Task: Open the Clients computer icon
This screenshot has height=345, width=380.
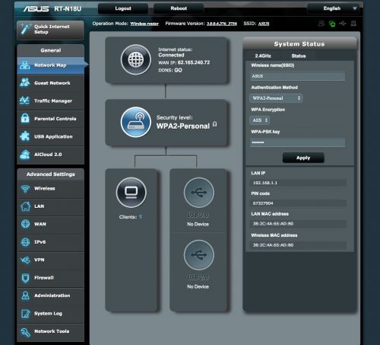Action: tap(131, 193)
